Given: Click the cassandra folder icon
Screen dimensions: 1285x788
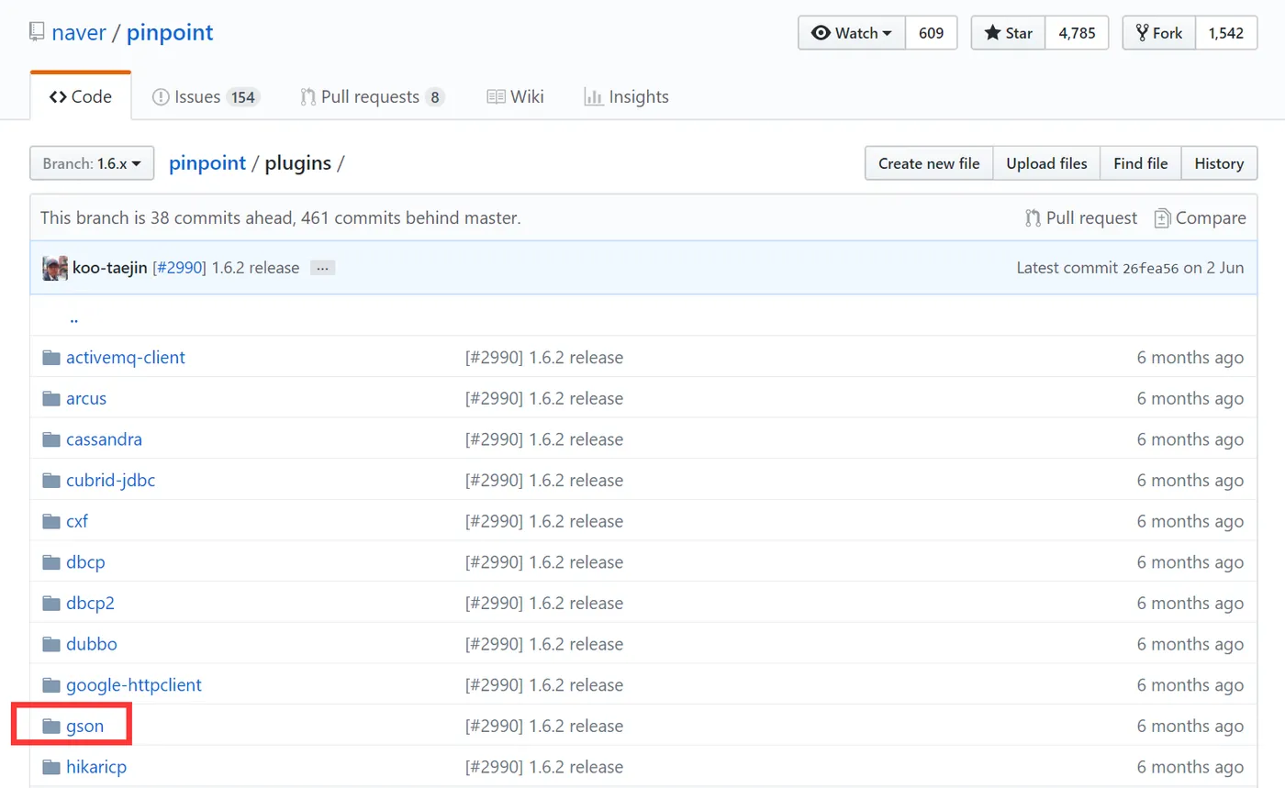Looking at the screenshot, I should 51,439.
